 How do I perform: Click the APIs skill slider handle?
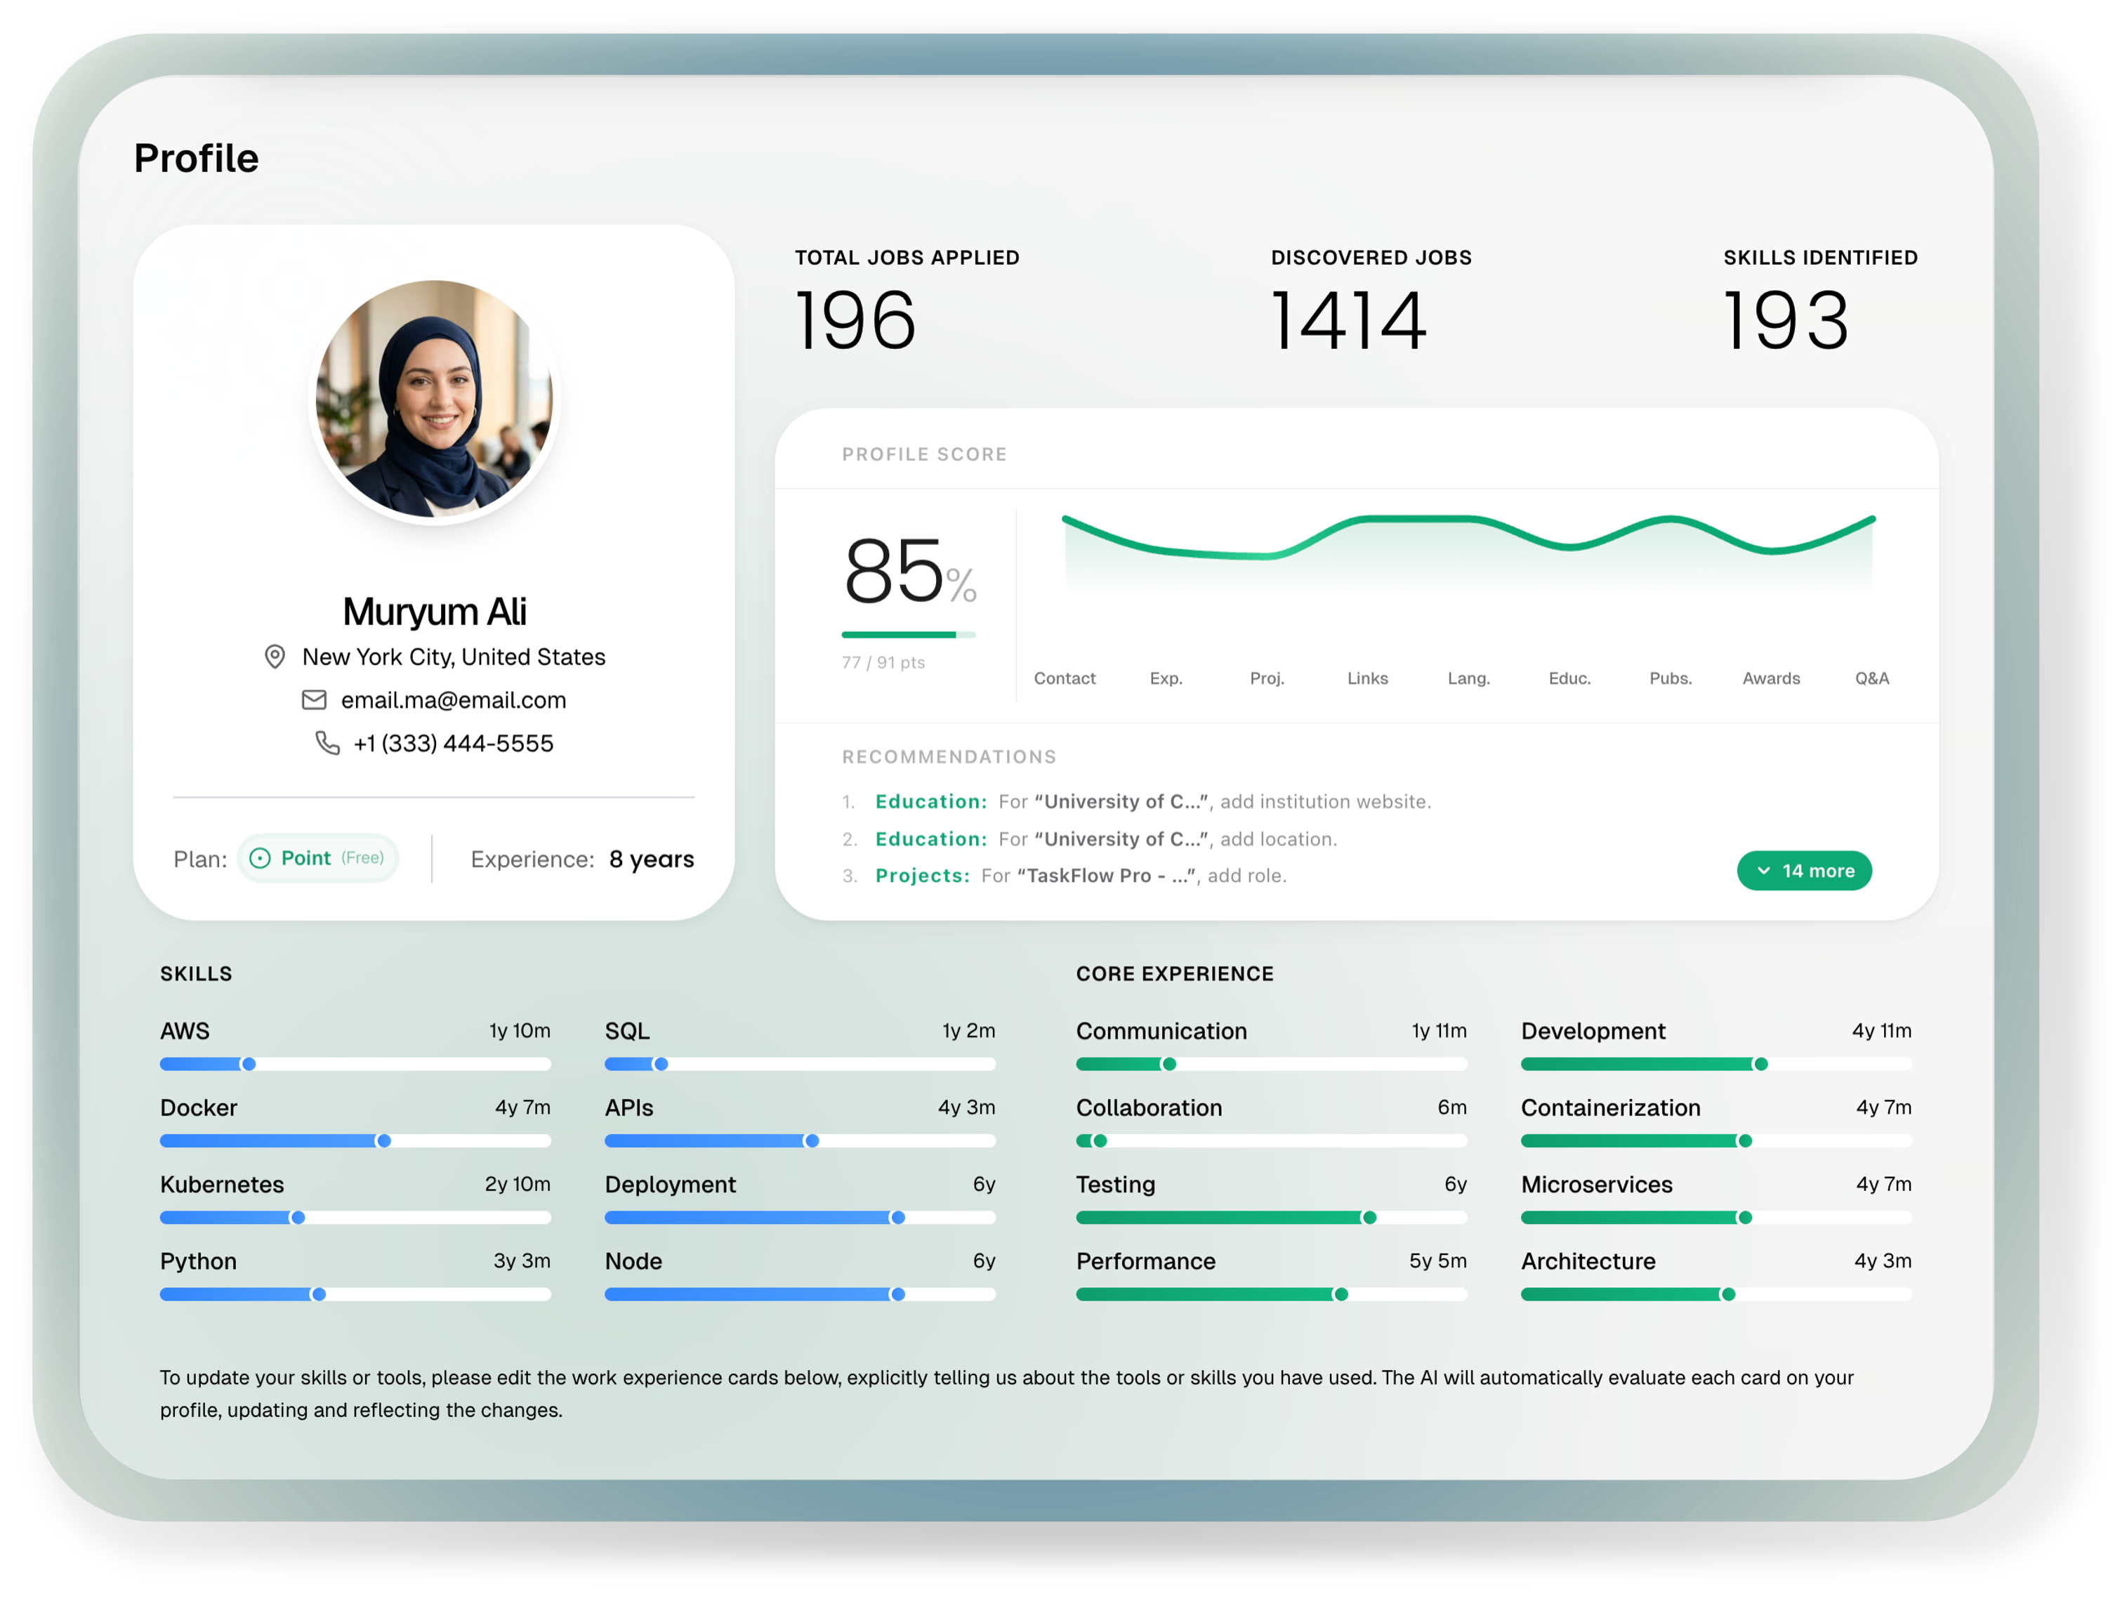(x=812, y=1141)
